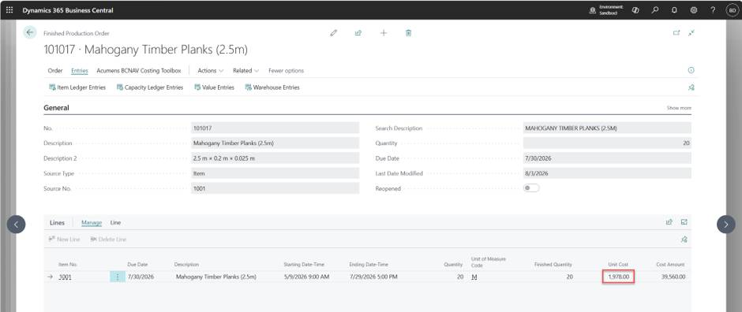Open the search magnifier icon
742x312 pixels.
point(655,10)
